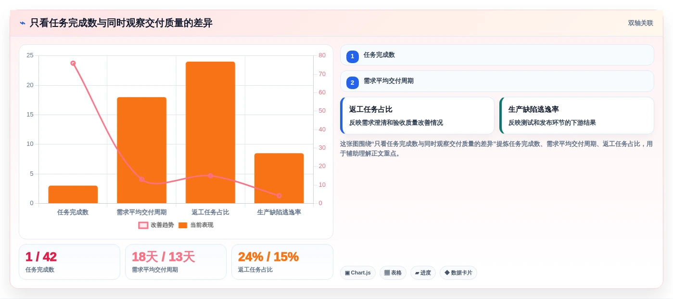Click the Chart.js tag

[358, 273]
